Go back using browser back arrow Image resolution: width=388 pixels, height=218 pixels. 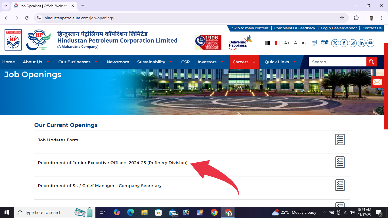click(x=6, y=18)
